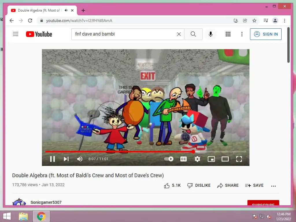Skip to next video
The height and width of the screenshot is (222, 296).
click(66, 159)
